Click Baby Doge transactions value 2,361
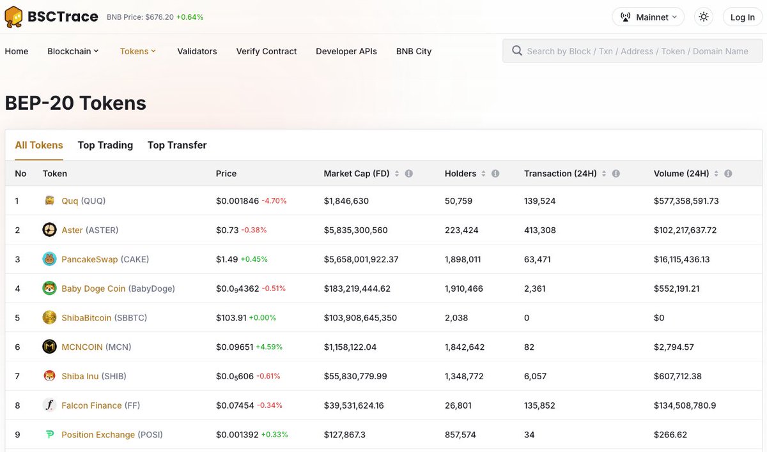767x452 pixels. 535,289
